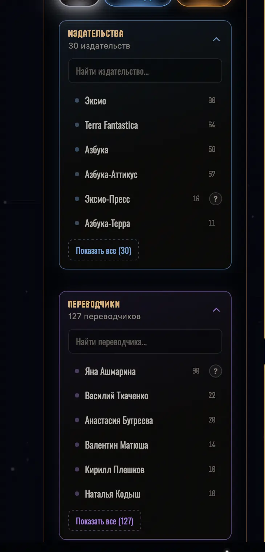Filter by translator Наталья Кодыш

(145, 494)
